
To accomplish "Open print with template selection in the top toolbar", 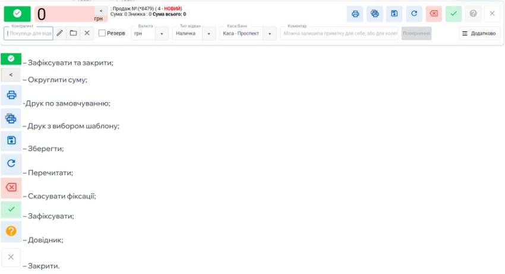I will (375, 14).
